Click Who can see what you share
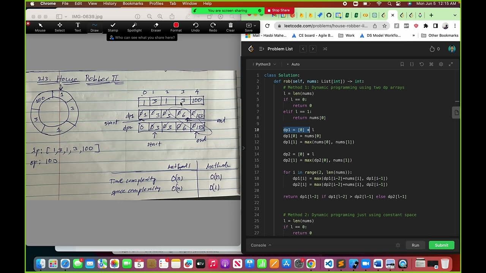 (x=142, y=38)
